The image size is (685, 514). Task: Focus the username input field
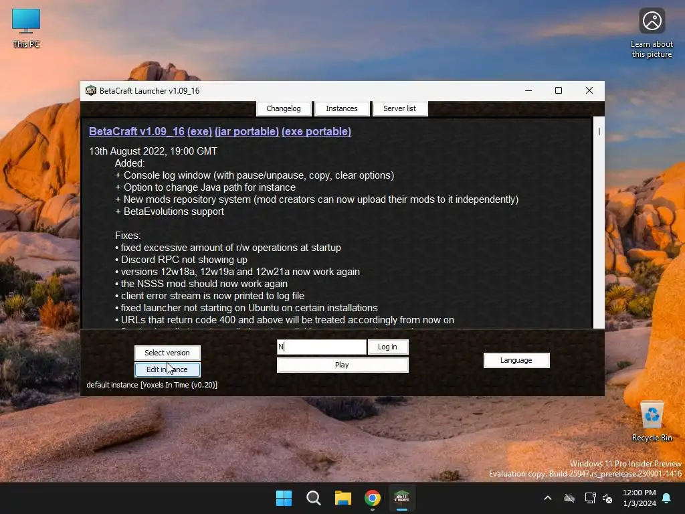pyautogui.click(x=322, y=347)
